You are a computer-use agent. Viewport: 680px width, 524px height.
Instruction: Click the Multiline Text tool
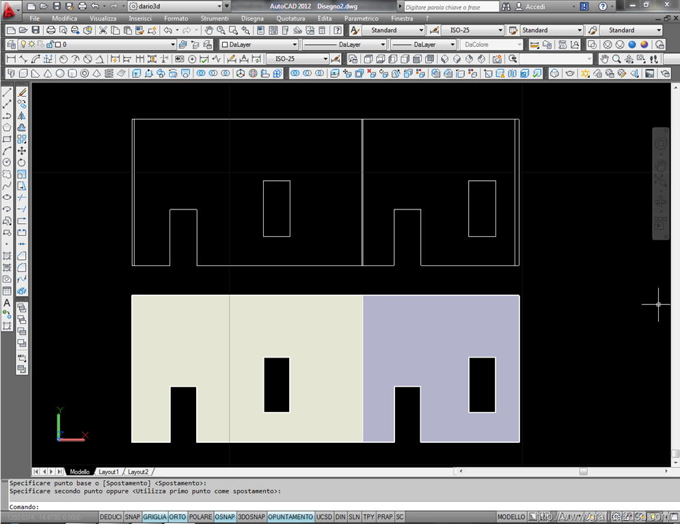tap(7, 303)
